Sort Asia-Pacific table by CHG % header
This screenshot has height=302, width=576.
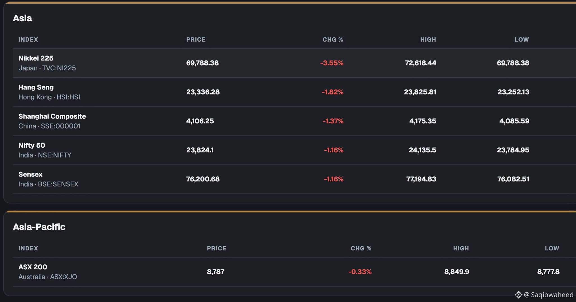pos(361,248)
